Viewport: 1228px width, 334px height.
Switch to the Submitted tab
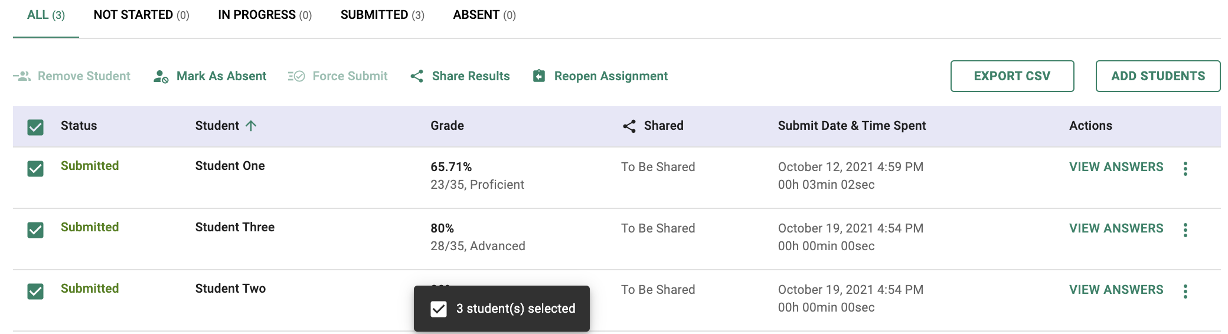tap(382, 15)
